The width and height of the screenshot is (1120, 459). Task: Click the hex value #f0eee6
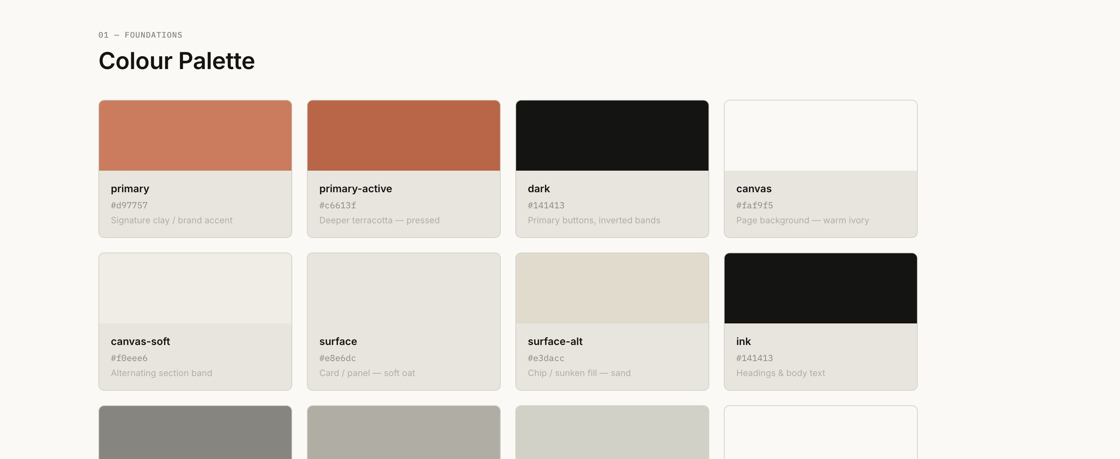coord(129,358)
